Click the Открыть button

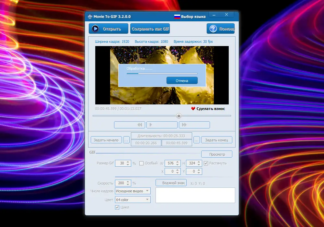(109, 29)
